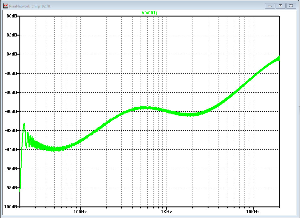
Task: Click the 1KHz frequency axis label
Action: coord(167,212)
